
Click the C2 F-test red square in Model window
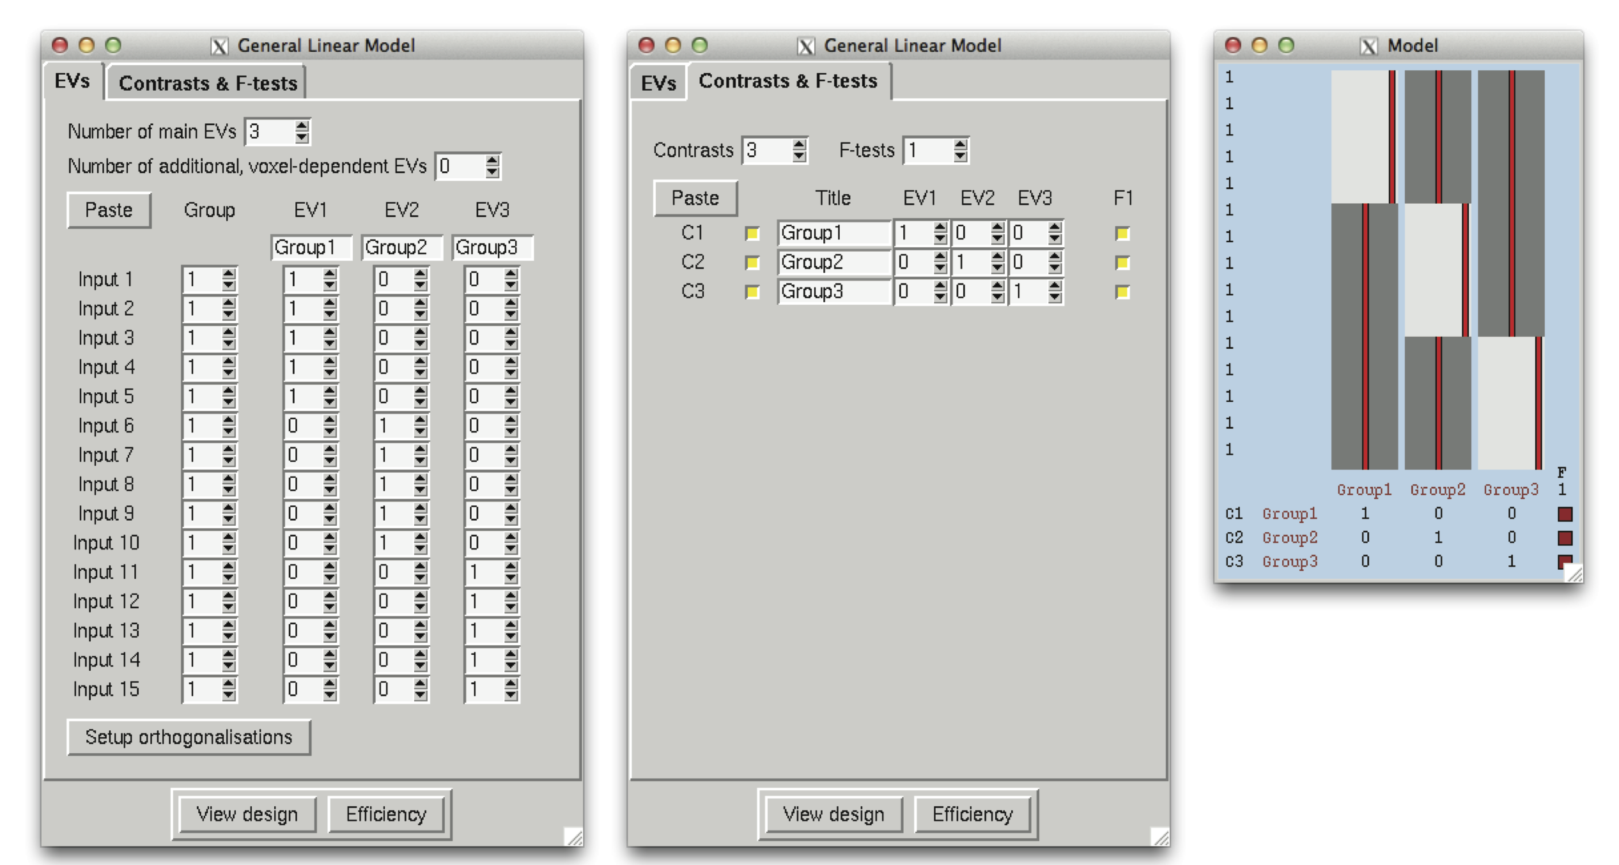[1565, 538]
